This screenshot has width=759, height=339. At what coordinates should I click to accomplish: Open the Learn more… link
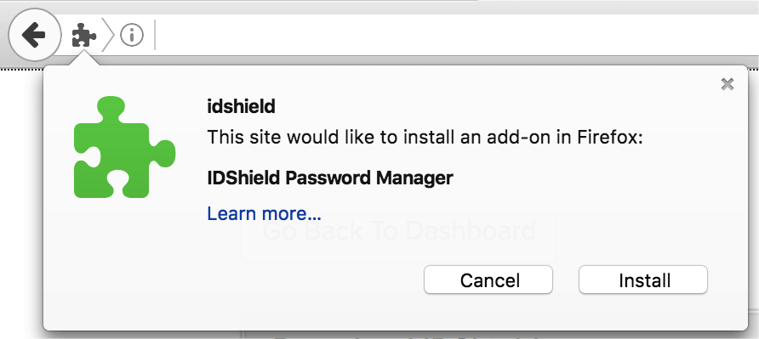264,213
